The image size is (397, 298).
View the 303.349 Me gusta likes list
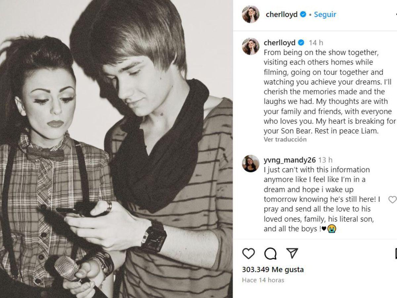[x=273, y=270]
